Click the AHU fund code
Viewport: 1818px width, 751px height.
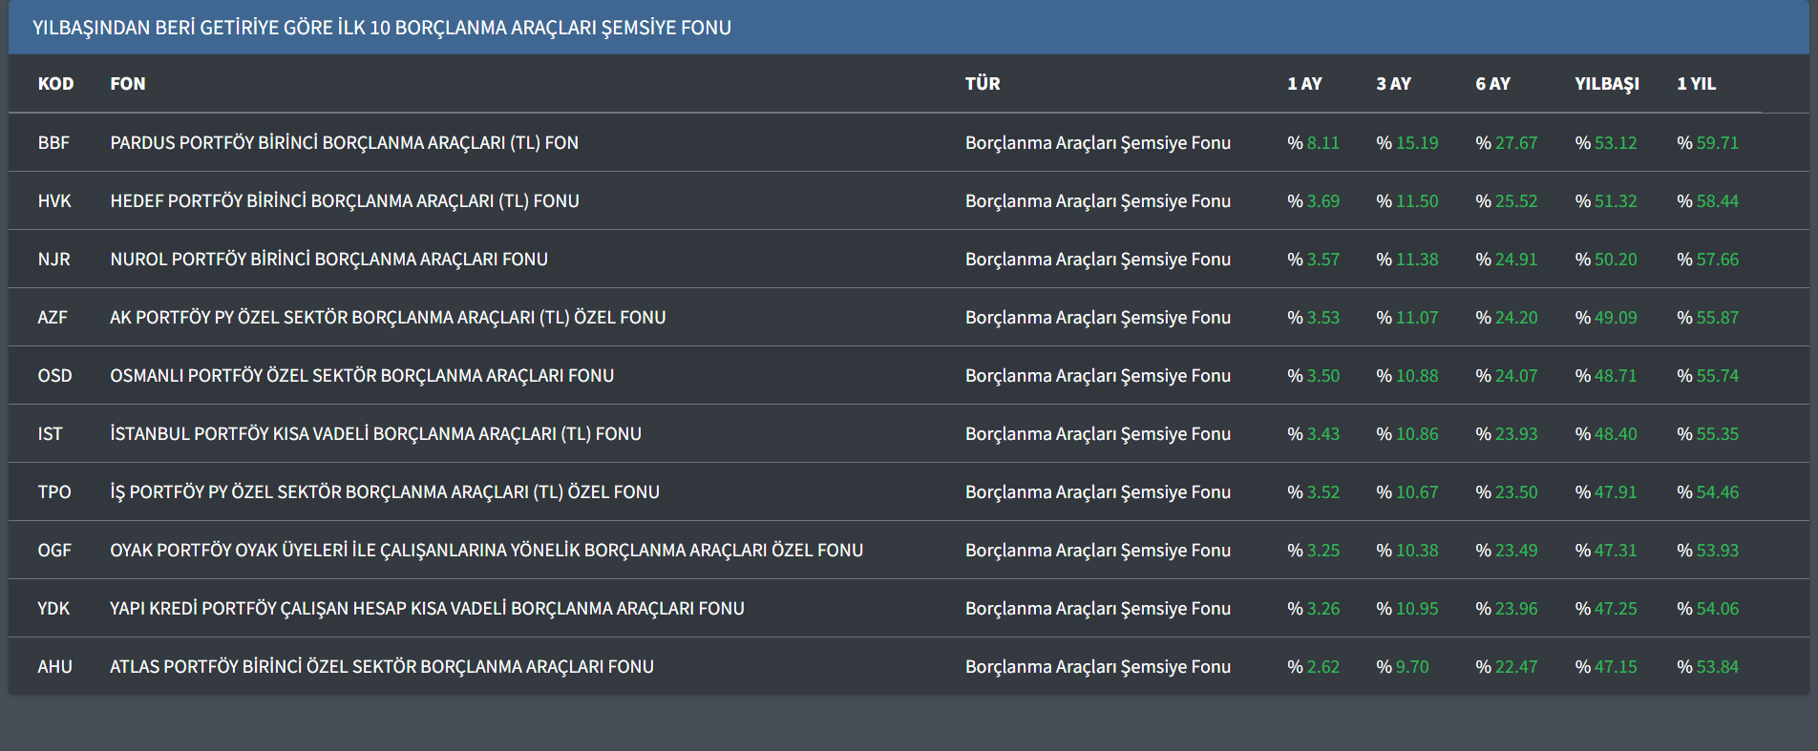click(54, 667)
